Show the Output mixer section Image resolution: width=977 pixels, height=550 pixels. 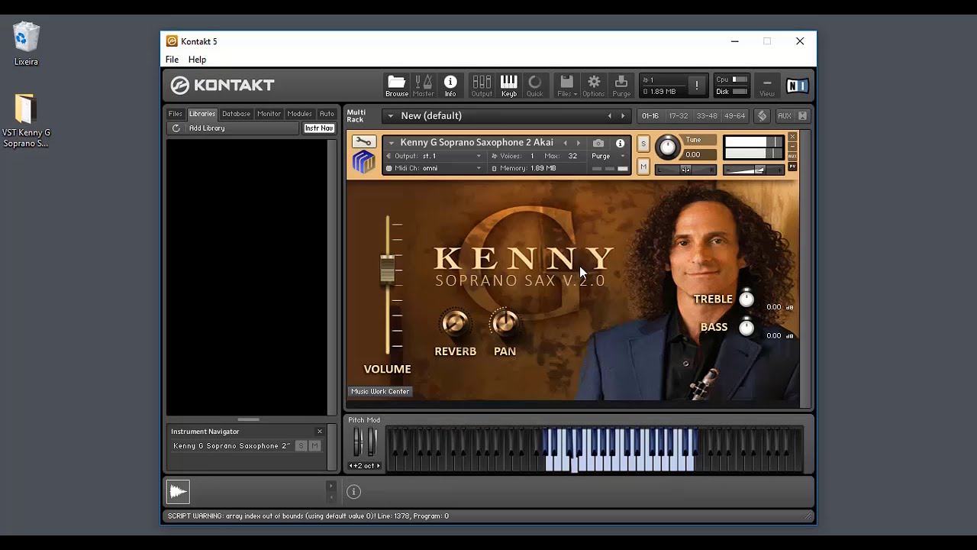click(482, 86)
